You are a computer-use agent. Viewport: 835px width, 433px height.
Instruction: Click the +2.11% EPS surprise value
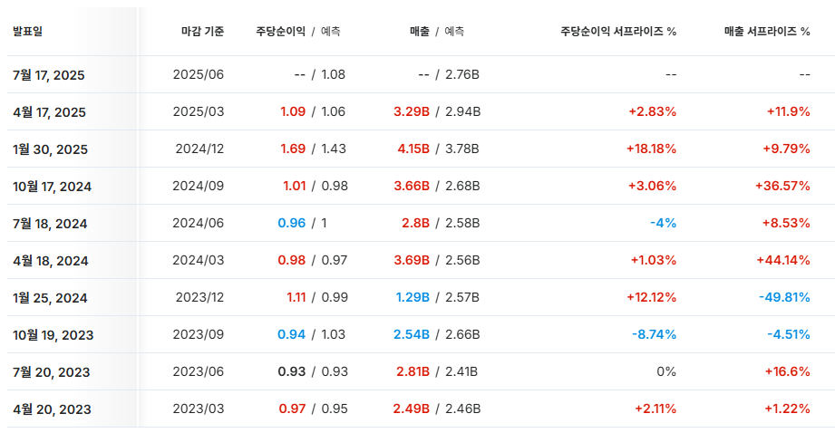(x=655, y=409)
